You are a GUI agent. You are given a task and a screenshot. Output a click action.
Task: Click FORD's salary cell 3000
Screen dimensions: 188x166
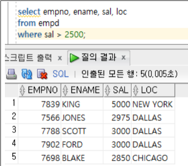(x=117, y=144)
